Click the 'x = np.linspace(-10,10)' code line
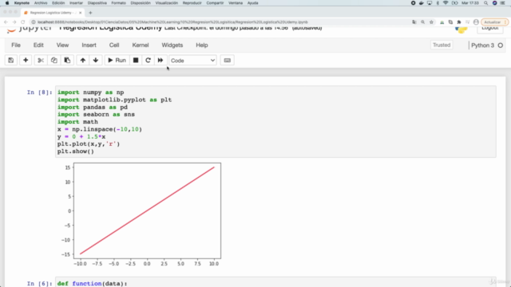This screenshot has width=511, height=287. pyautogui.click(x=100, y=129)
